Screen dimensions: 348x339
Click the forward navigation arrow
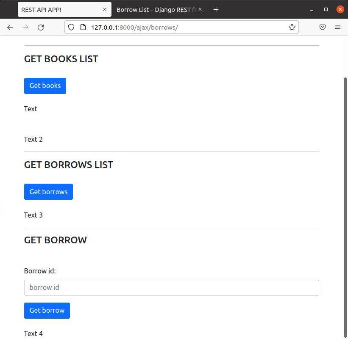tap(25, 27)
